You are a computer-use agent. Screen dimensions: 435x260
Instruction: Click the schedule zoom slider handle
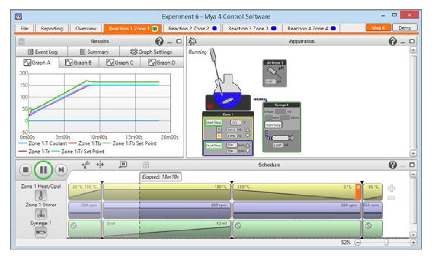click(x=387, y=243)
